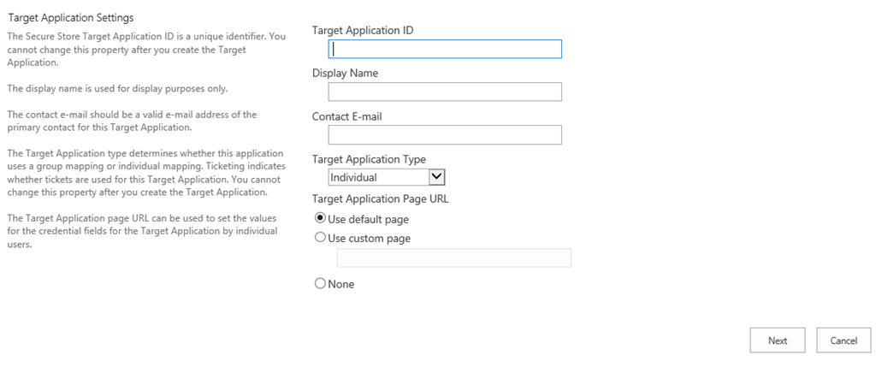Click the Target Application ID text field

pos(445,50)
